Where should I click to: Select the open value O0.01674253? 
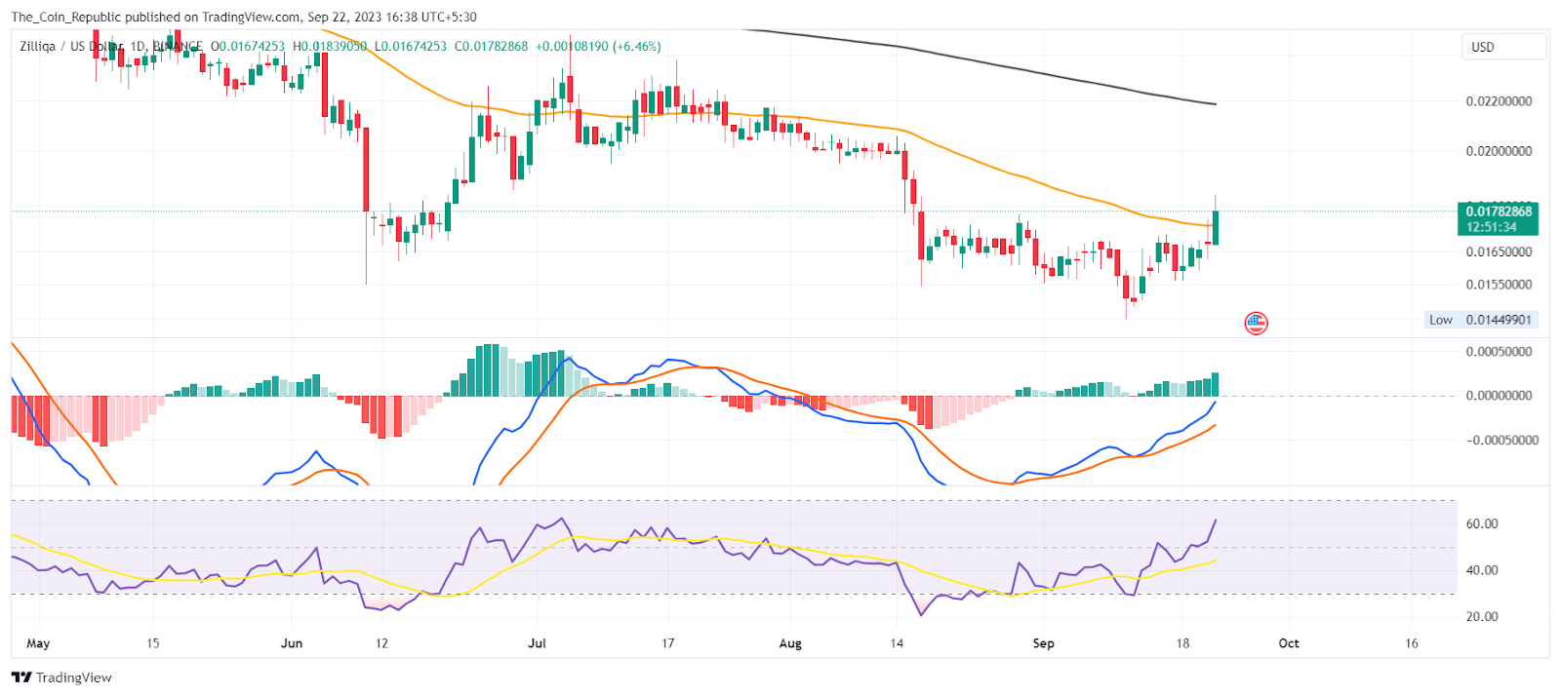(x=248, y=46)
